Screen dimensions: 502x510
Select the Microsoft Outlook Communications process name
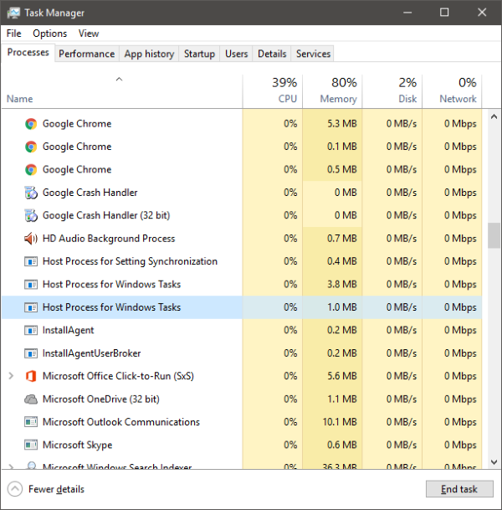pos(121,422)
